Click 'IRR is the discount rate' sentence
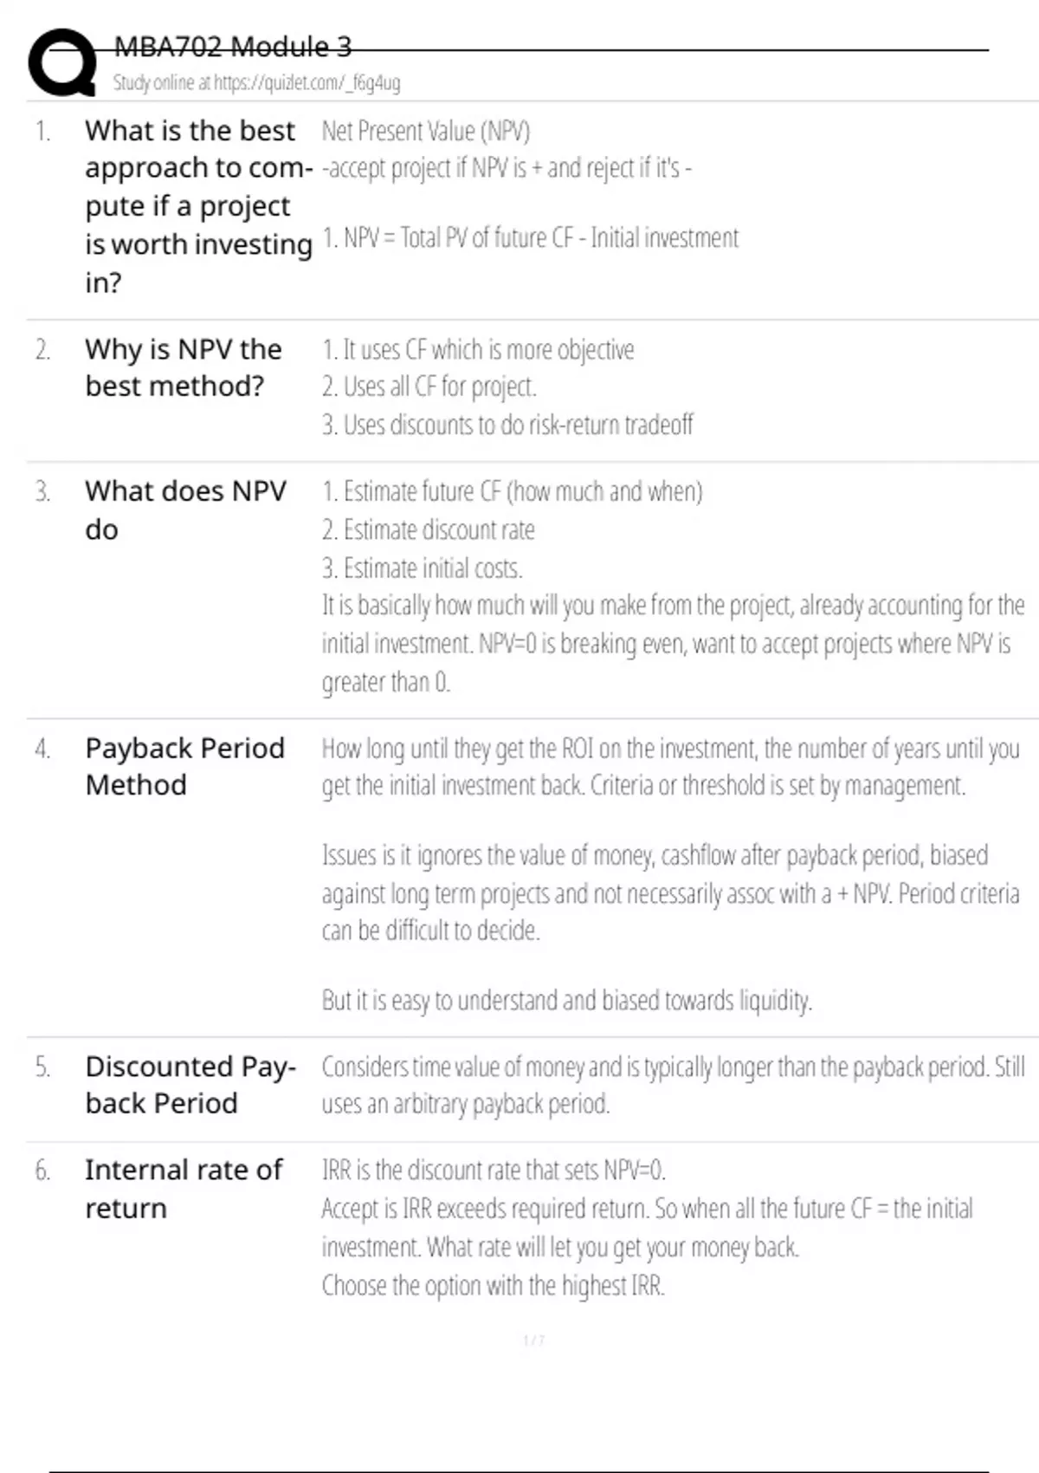1039x1473 pixels. point(494,1171)
